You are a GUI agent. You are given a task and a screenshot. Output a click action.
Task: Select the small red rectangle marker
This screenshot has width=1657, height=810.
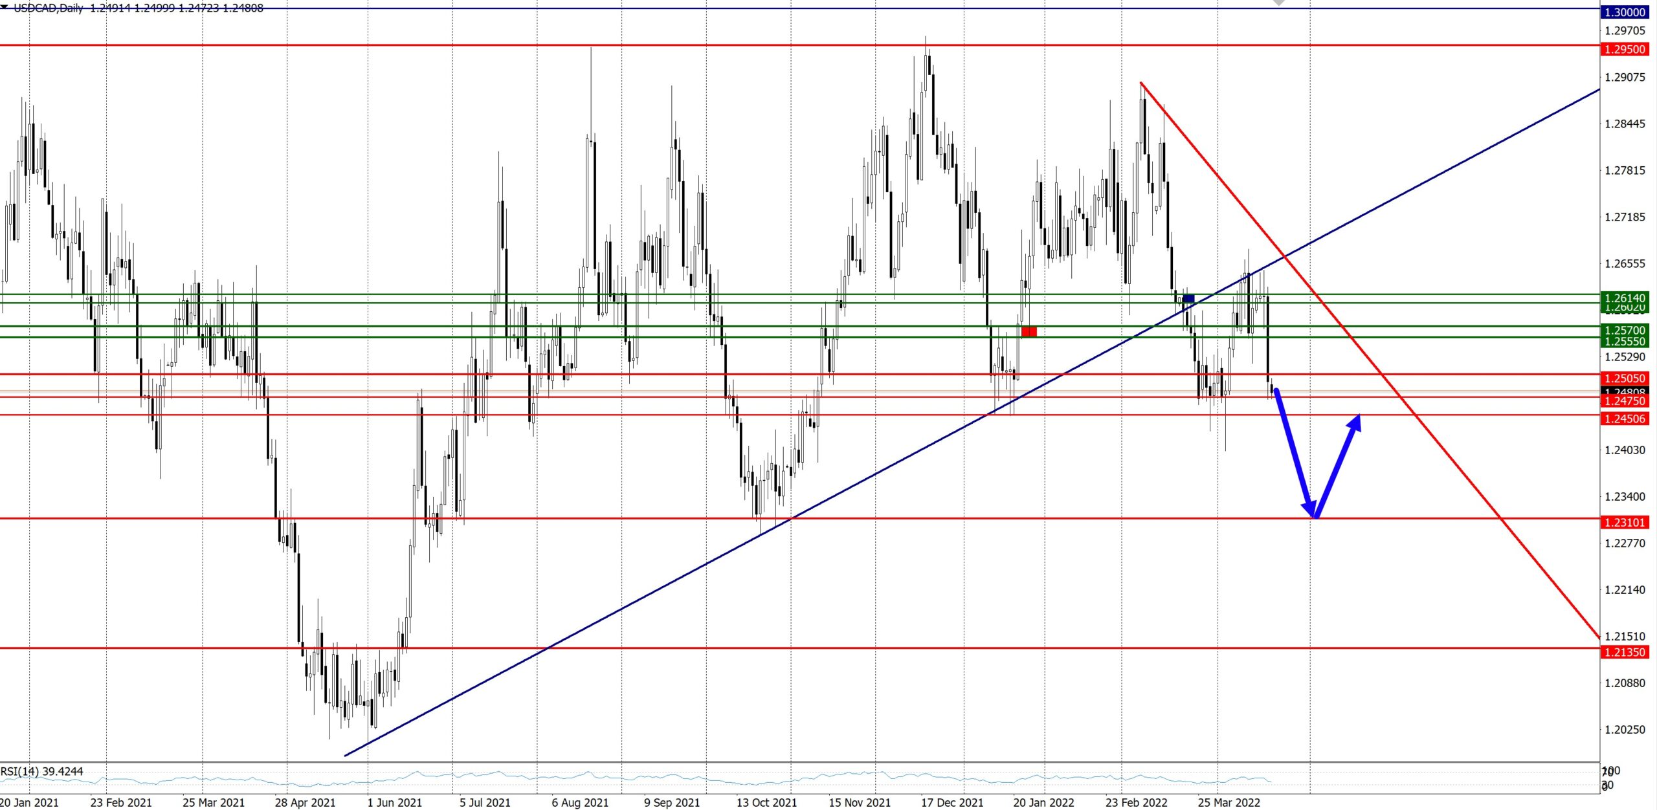click(x=1029, y=332)
